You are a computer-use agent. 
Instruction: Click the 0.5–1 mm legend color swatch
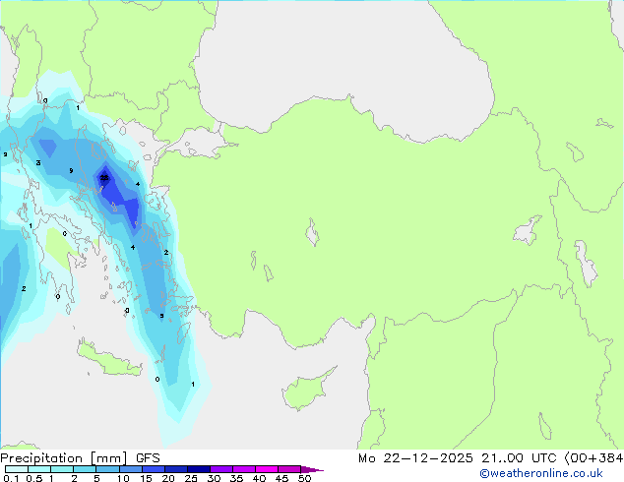pos(39,469)
